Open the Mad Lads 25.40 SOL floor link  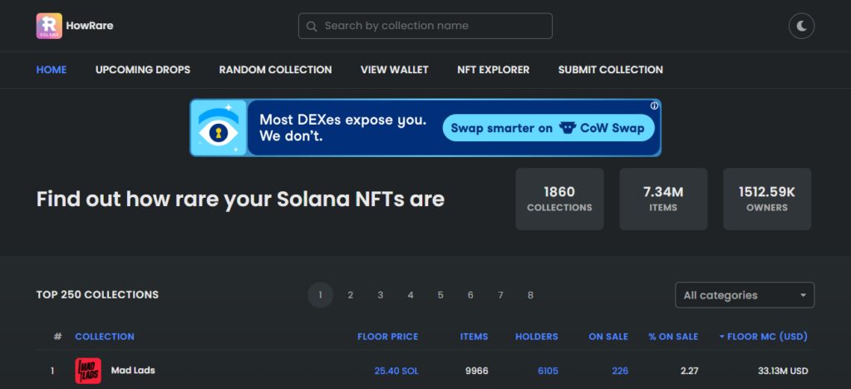tap(396, 371)
